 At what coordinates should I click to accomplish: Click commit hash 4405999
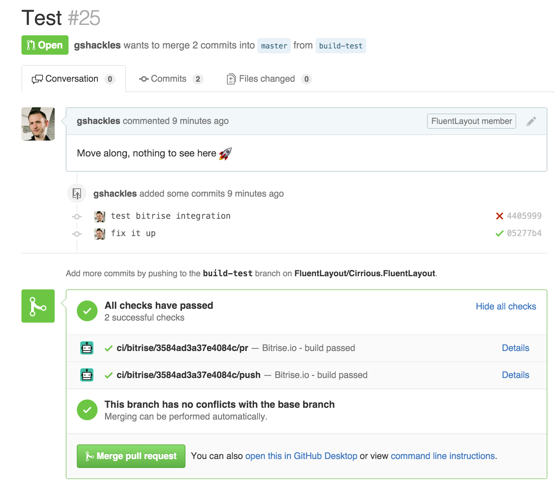click(x=524, y=216)
